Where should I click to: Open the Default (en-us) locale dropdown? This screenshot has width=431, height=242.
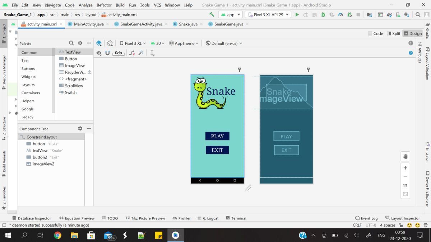[x=224, y=43]
